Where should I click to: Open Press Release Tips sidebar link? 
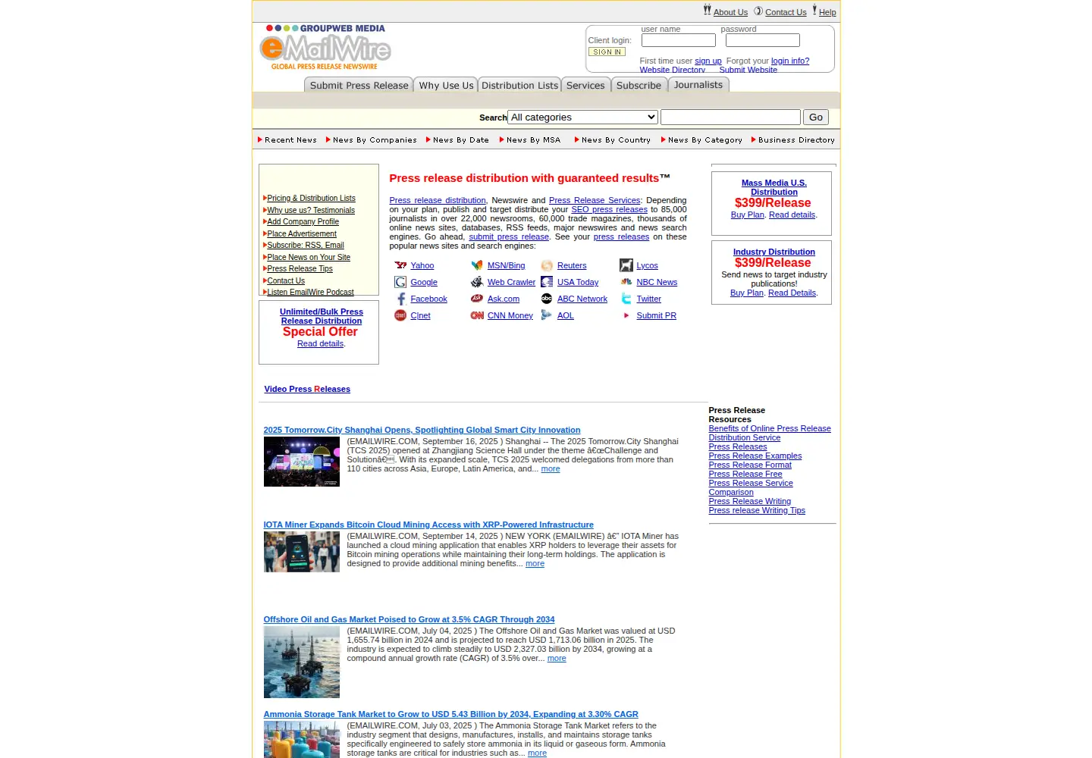[x=300, y=269]
